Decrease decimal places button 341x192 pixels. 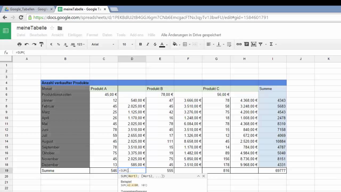[x=66, y=44]
